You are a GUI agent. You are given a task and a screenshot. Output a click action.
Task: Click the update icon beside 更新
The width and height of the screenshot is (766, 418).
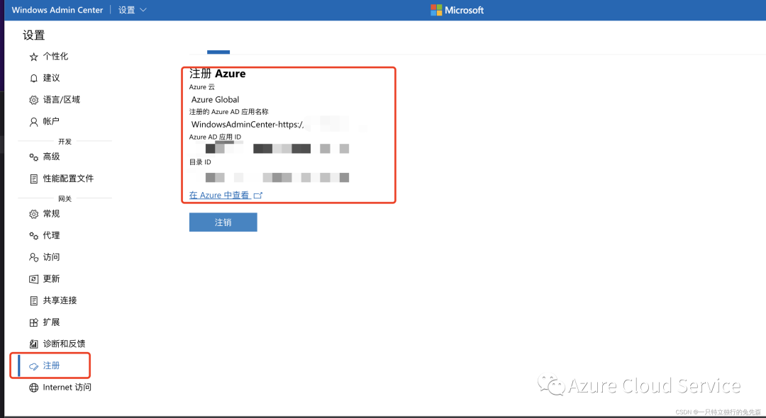point(34,279)
